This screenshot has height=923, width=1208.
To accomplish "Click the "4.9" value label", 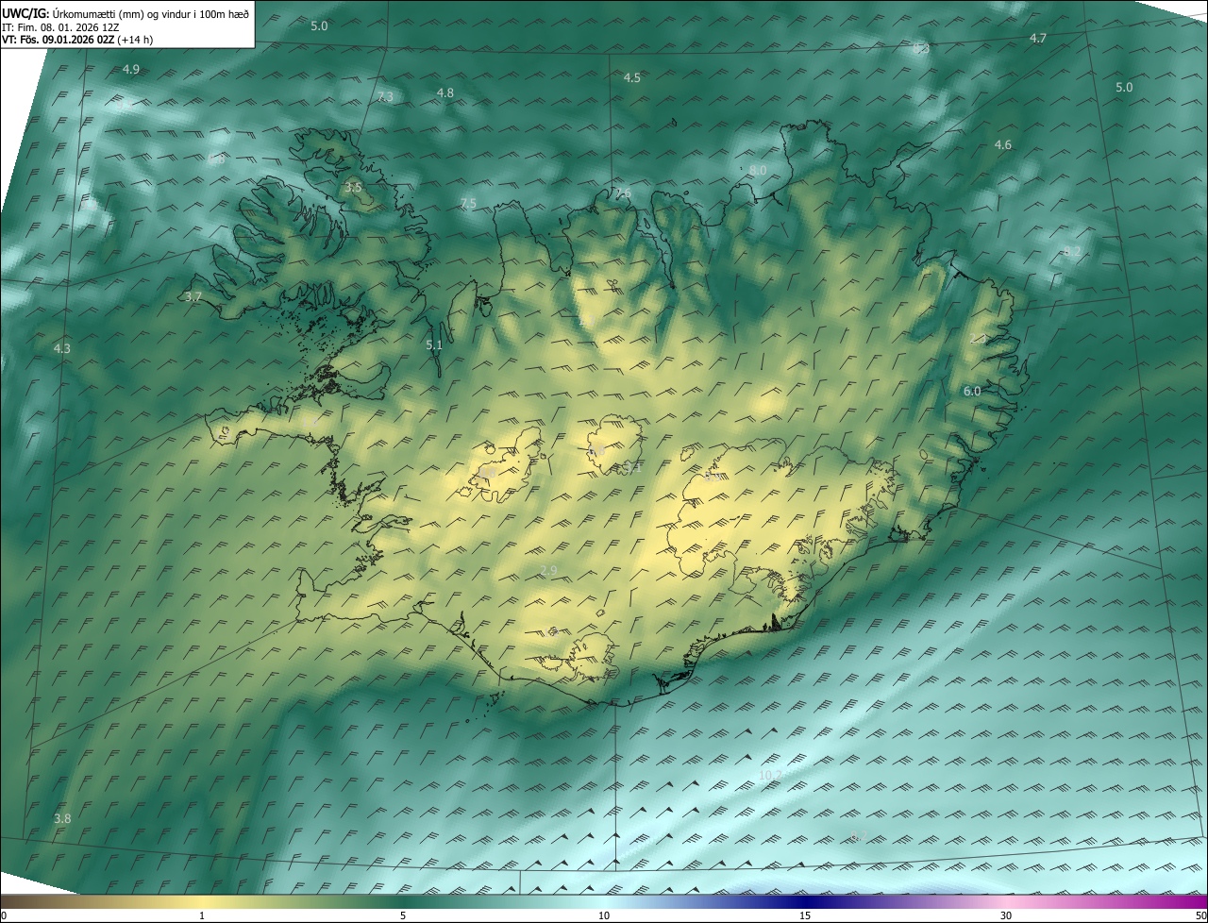I will 131,70.
